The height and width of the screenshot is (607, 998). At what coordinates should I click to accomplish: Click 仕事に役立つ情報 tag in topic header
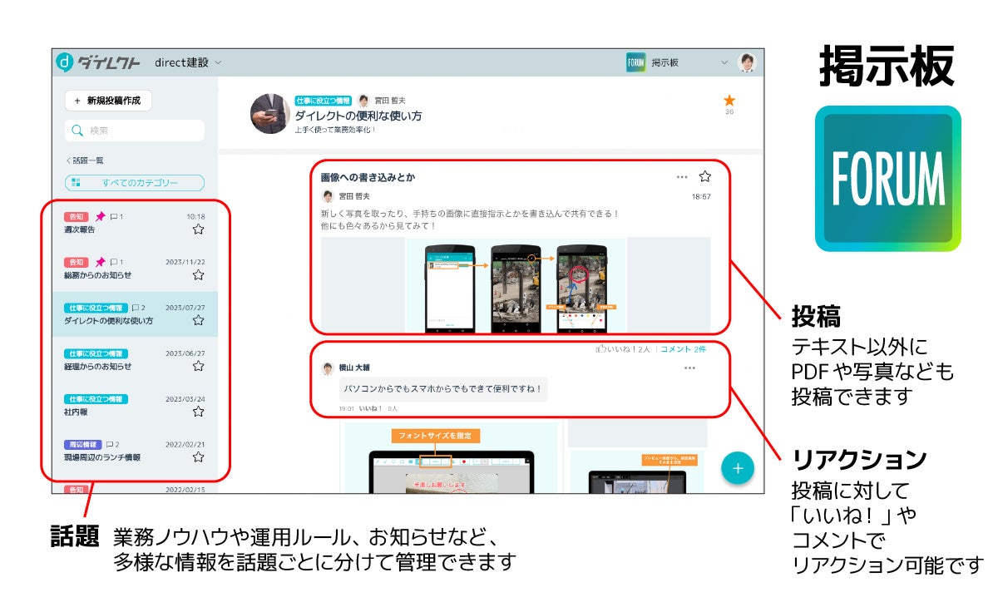tap(324, 101)
